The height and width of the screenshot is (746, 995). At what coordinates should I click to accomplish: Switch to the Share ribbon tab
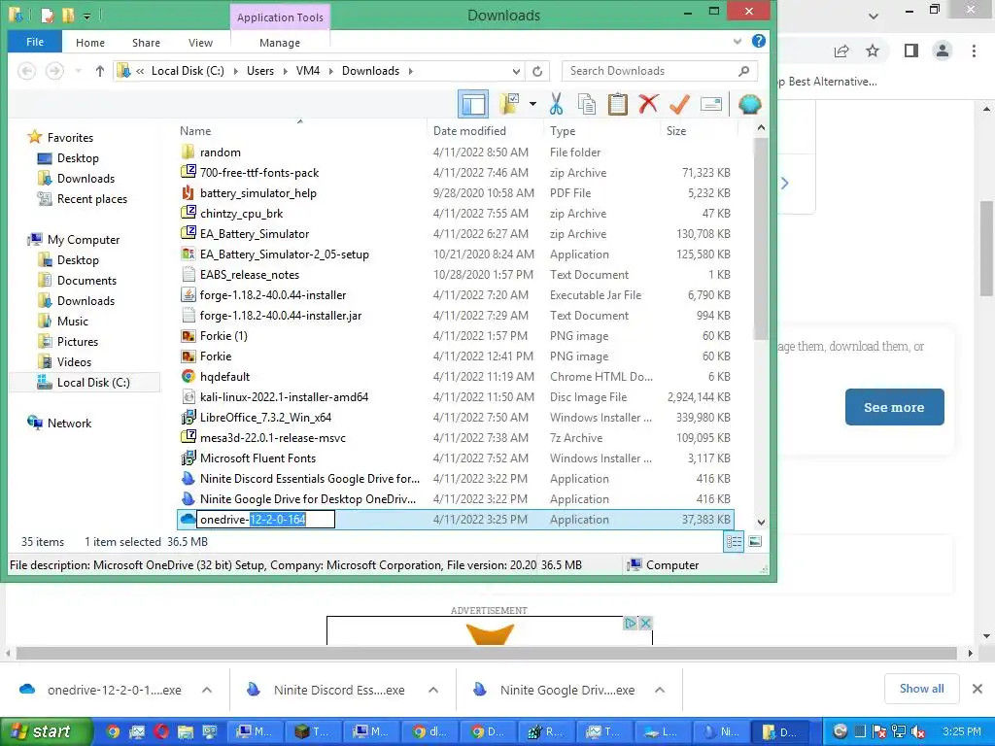click(x=146, y=43)
